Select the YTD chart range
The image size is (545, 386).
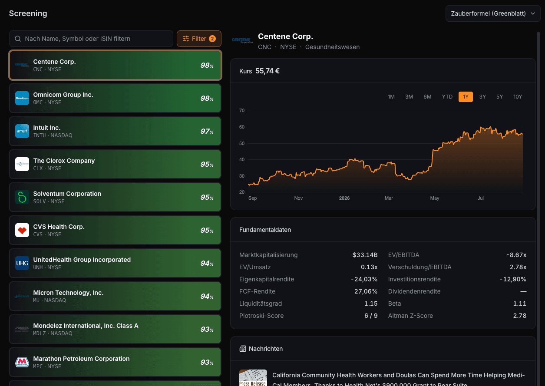pos(447,97)
